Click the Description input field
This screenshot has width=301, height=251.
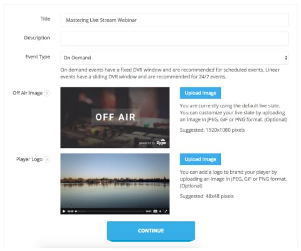click(175, 39)
